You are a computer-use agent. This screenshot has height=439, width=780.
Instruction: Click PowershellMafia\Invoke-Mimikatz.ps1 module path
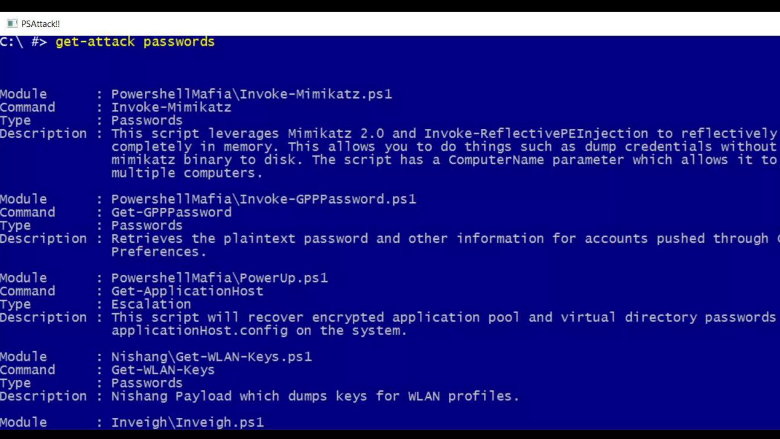[251, 94]
